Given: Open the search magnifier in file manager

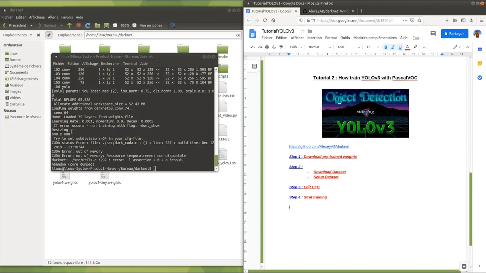Looking at the screenshot, I should click(x=173, y=25).
